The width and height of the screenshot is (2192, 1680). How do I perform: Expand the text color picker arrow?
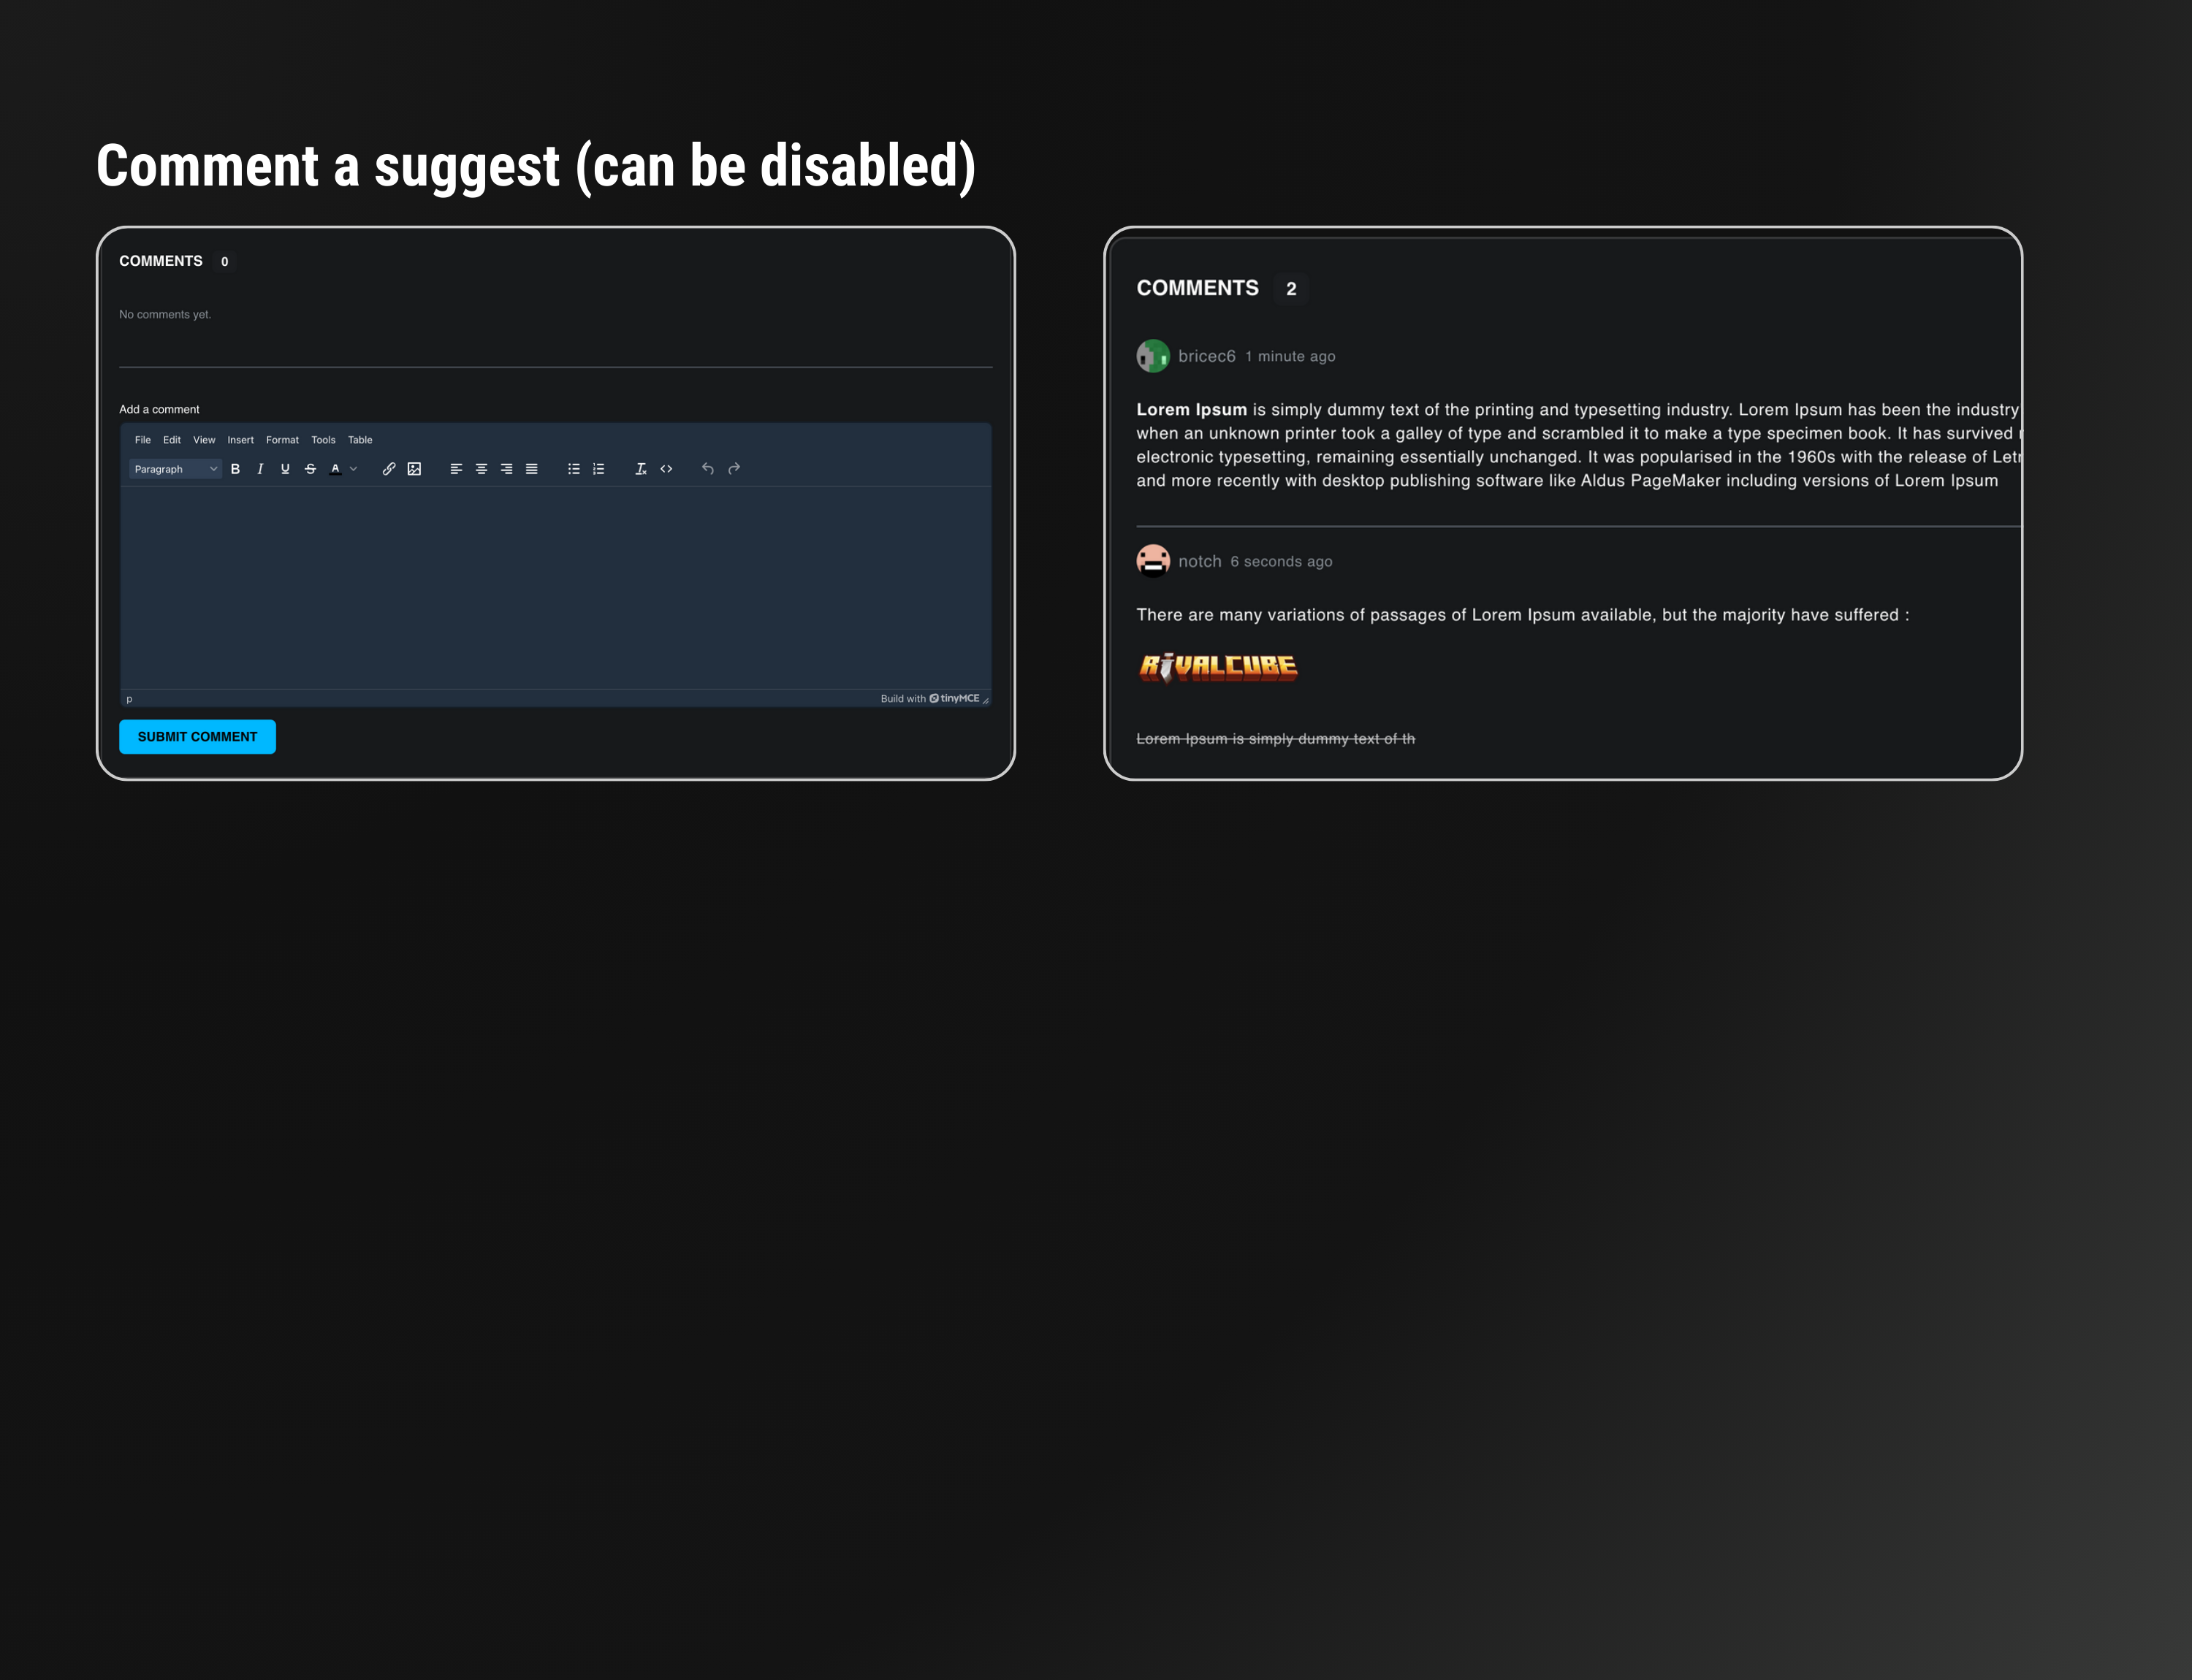tap(353, 469)
